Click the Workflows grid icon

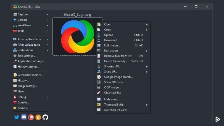coord(15,25)
